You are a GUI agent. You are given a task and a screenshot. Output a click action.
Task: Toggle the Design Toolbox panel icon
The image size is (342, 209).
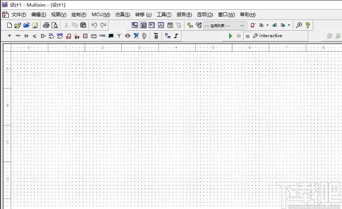click(135, 25)
